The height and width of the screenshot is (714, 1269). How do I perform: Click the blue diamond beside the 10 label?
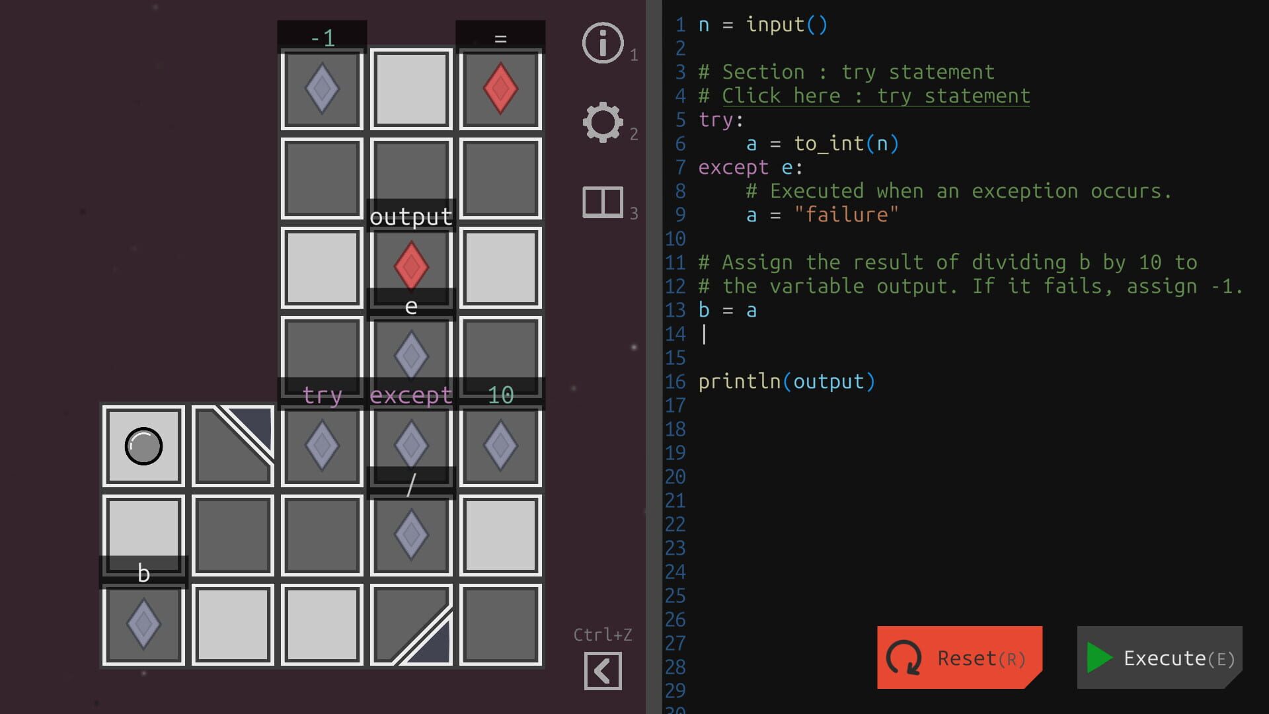coord(499,445)
